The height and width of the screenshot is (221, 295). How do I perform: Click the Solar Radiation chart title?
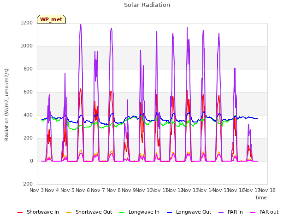pyautogui.click(x=147, y=5)
